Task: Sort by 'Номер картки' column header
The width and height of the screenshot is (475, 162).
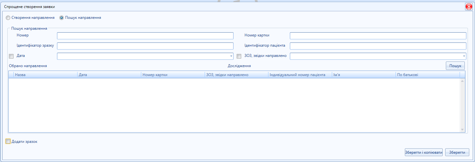Action: pos(173,75)
